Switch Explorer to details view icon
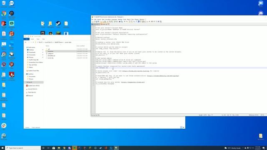Image resolution: width=267 pixels, height=150 pixels. point(181,127)
